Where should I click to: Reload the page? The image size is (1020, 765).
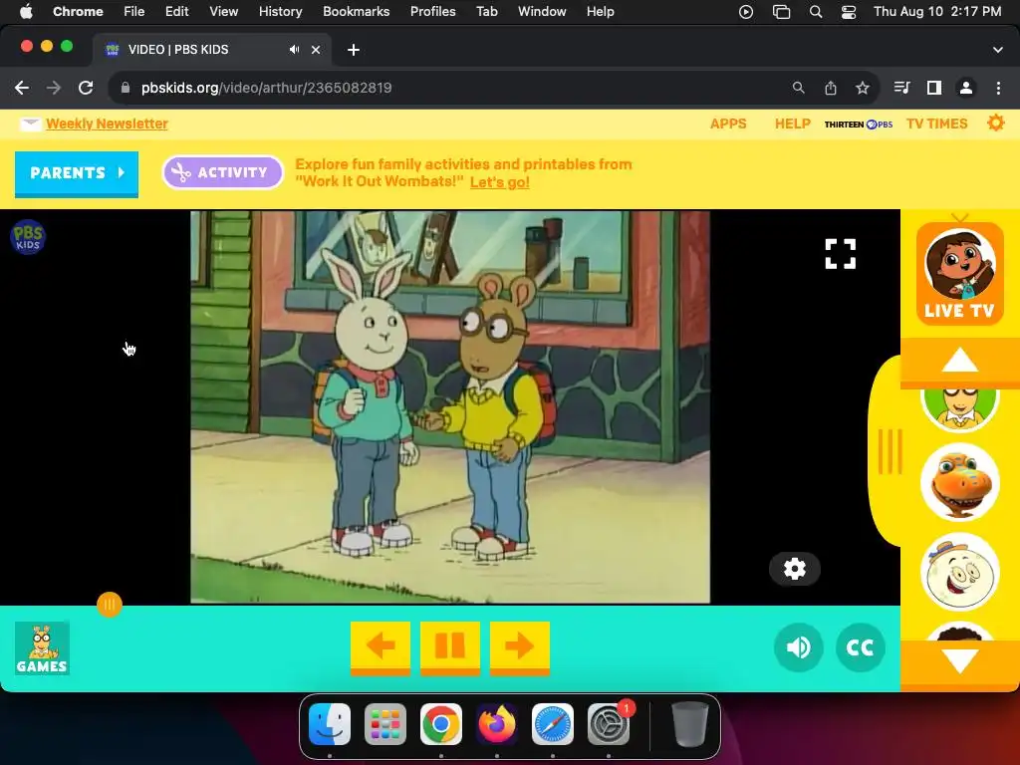click(x=86, y=88)
